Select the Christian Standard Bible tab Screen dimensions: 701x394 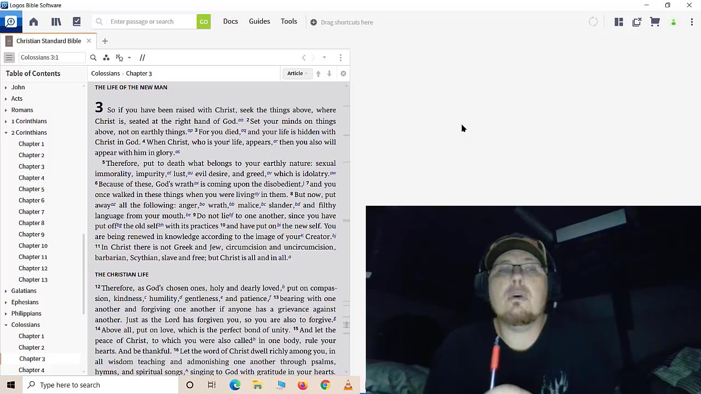tap(48, 41)
